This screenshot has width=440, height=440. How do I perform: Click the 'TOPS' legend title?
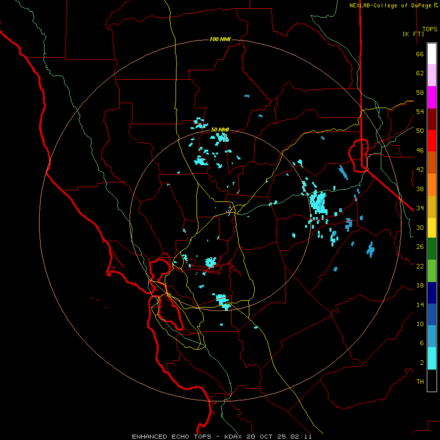point(430,29)
